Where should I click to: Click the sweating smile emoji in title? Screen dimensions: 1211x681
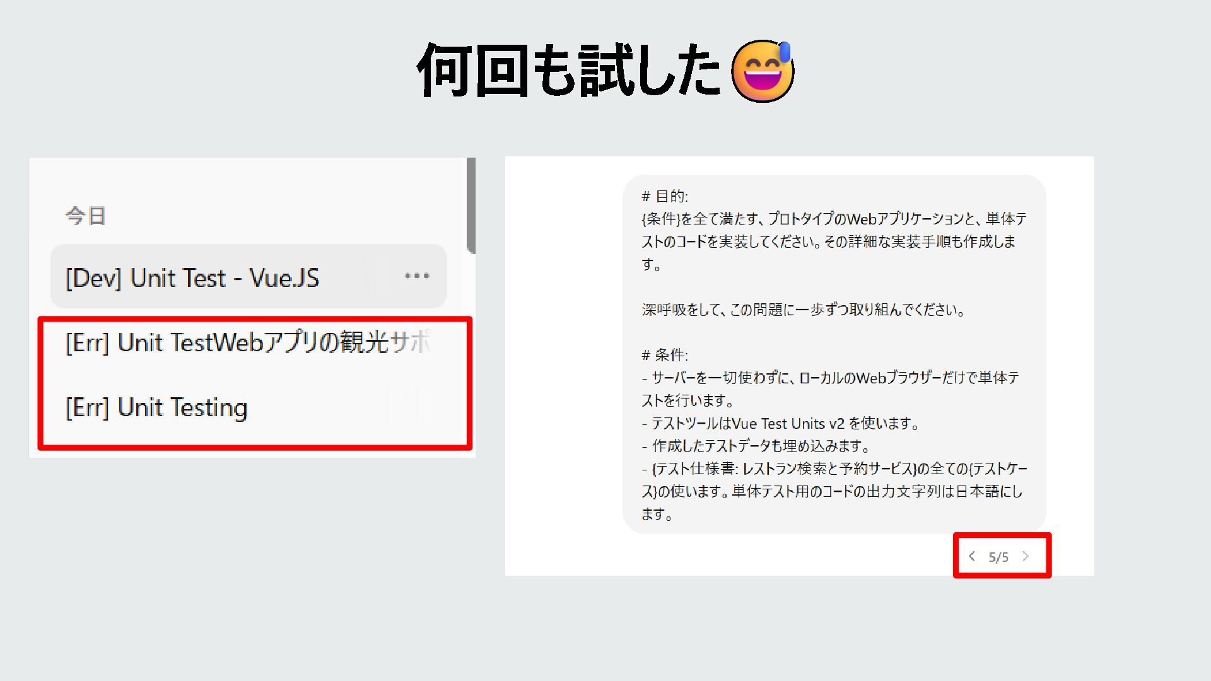coord(763,71)
